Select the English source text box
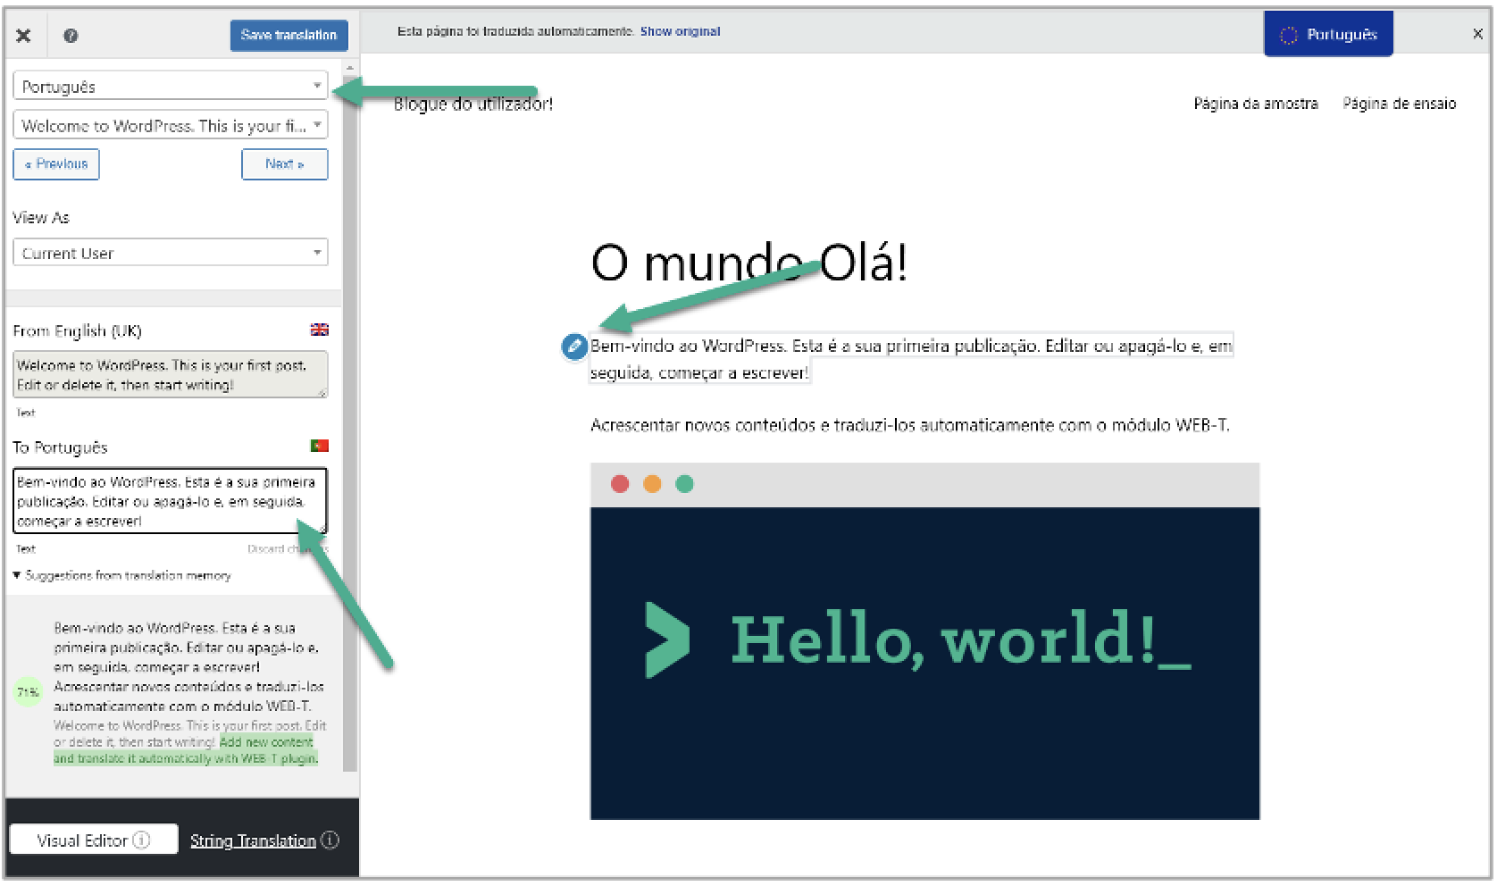1497x886 pixels. coord(171,375)
